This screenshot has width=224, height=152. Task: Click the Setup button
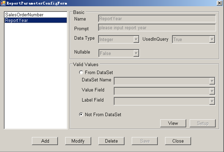203,123
